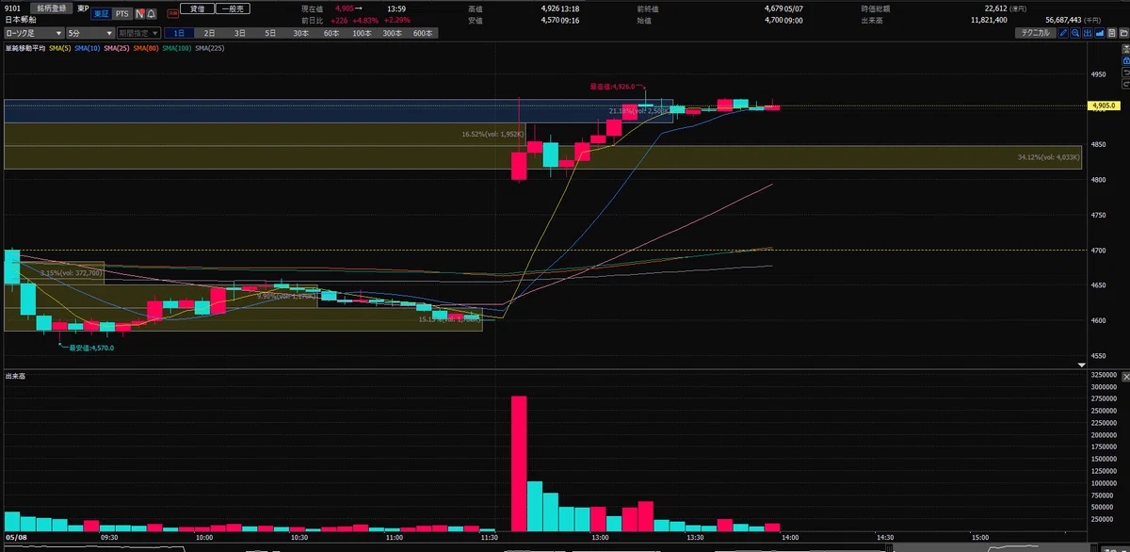Select the 300本 period tab

[395, 32]
